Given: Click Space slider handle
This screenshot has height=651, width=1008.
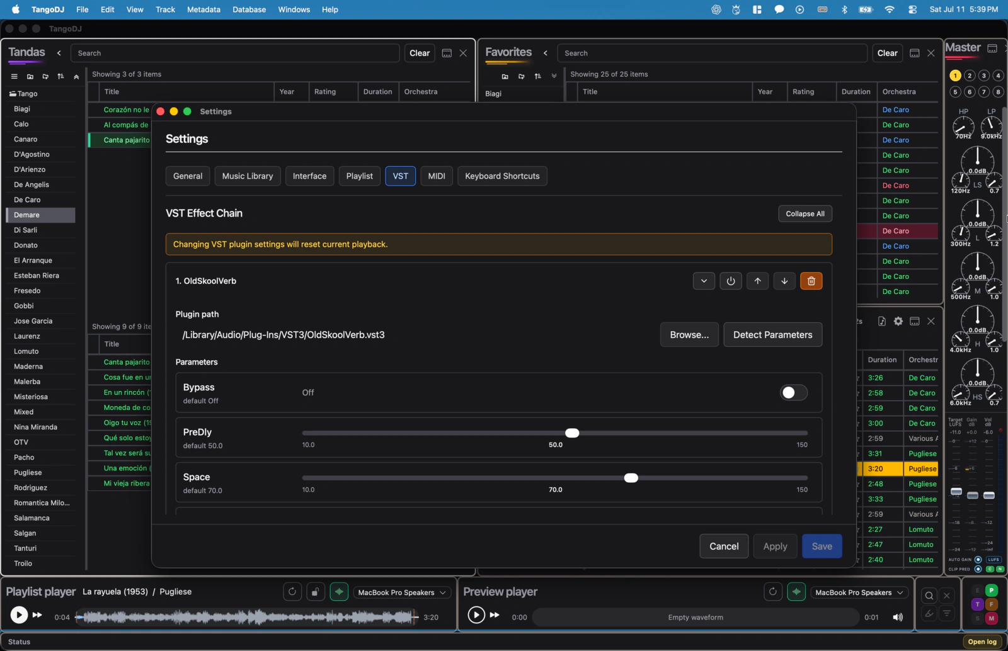Looking at the screenshot, I should click(x=631, y=478).
